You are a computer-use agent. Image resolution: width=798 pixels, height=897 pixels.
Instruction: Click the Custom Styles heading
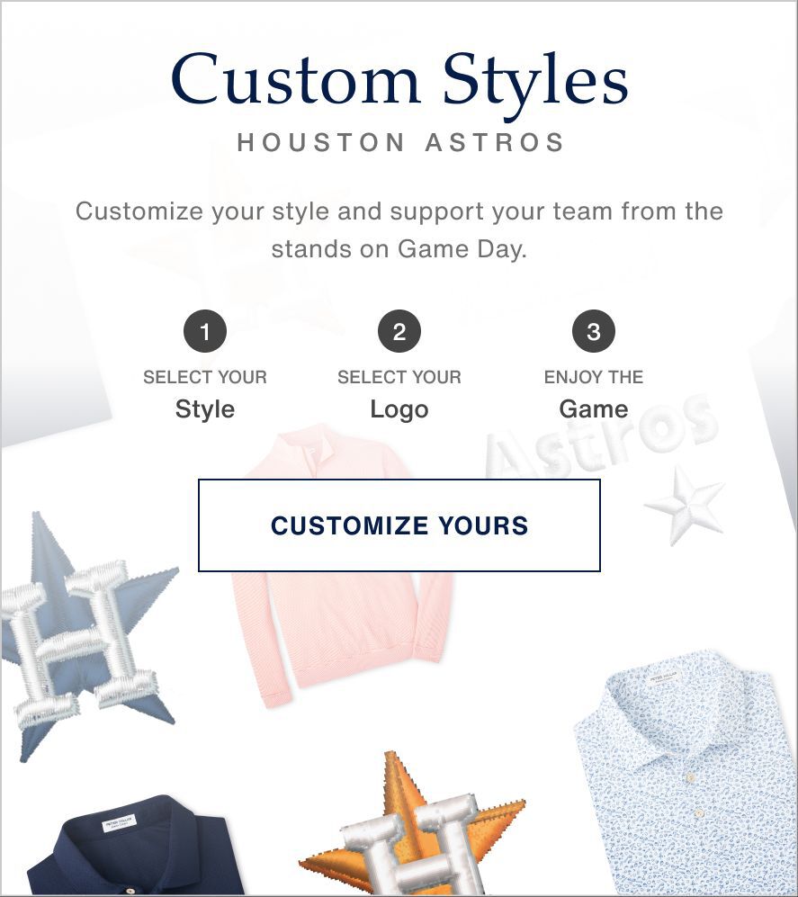tap(399, 81)
